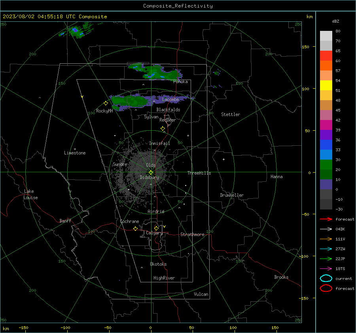The image size is (356, 333).
Task: Click the Cochrane label
Action: coord(129,221)
